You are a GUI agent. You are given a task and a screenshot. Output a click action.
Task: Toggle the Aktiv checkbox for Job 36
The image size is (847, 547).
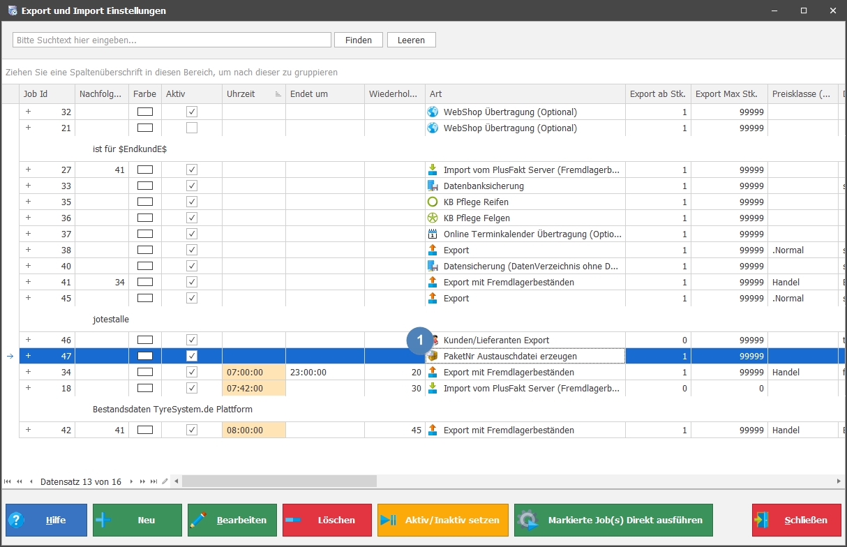[192, 218]
